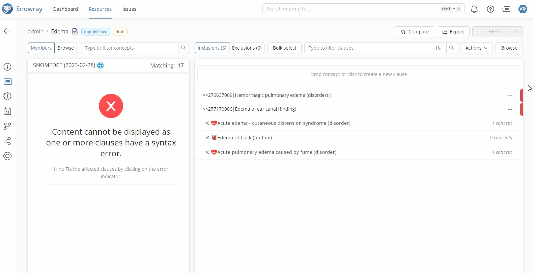The height and width of the screenshot is (273, 533).
Task: Click the concept filter search icon
Action: tap(183, 48)
